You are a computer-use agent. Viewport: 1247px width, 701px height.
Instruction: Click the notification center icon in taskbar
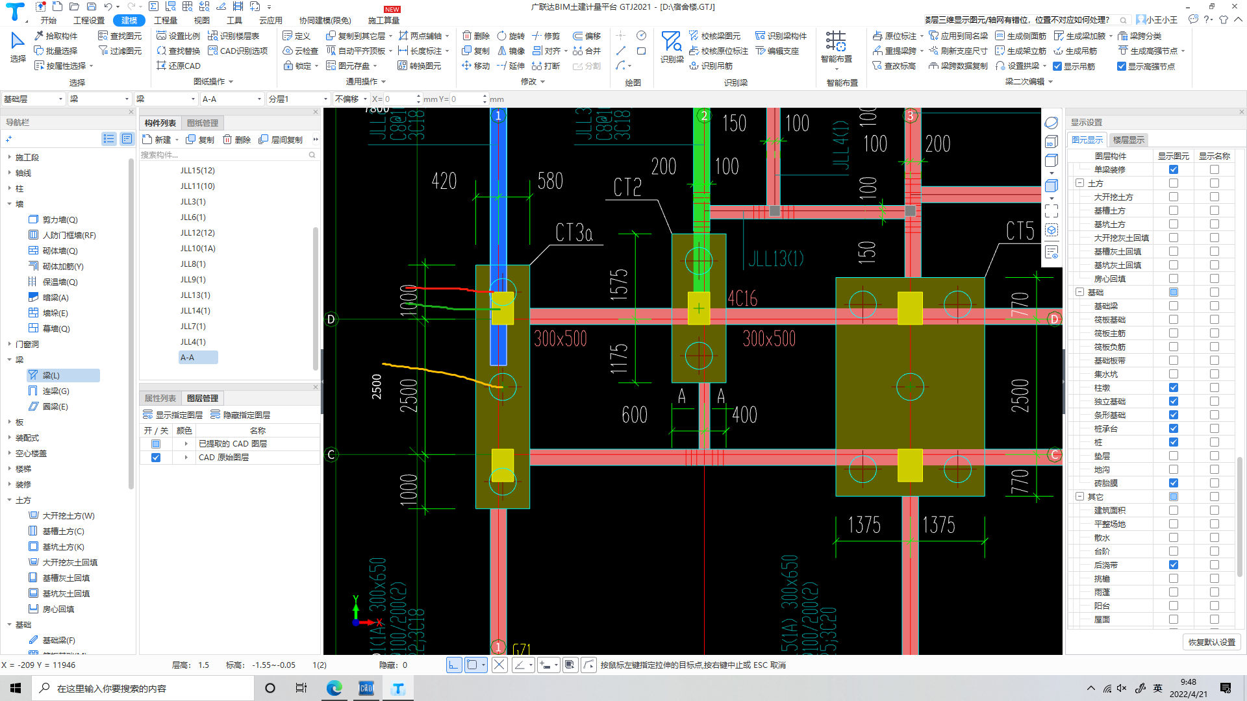coord(1225,688)
